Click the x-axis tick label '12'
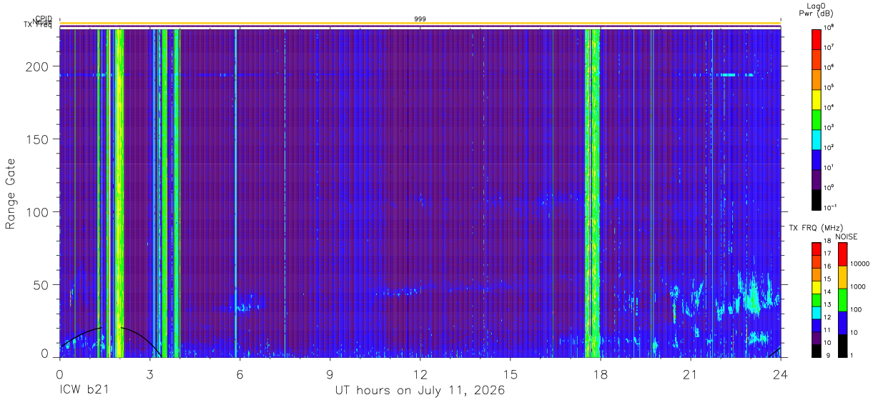This screenshot has height=405, width=878. (x=420, y=374)
